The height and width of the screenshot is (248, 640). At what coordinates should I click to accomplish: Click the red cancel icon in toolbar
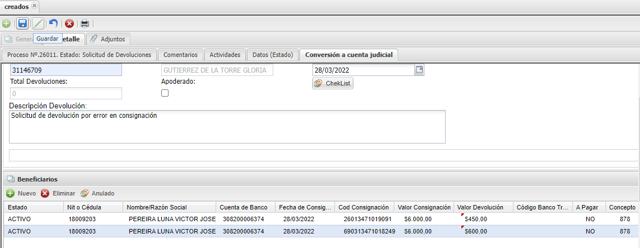pos(69,23)
